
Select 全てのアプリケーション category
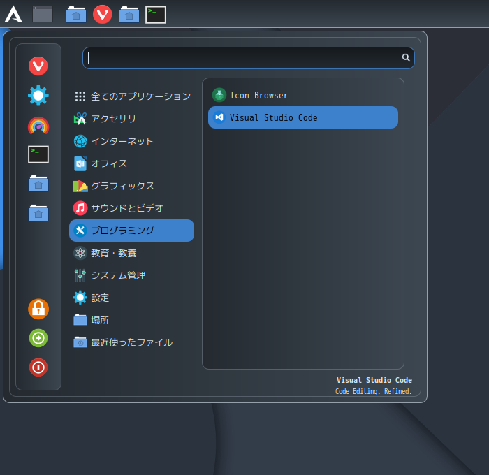pos(131,96)
